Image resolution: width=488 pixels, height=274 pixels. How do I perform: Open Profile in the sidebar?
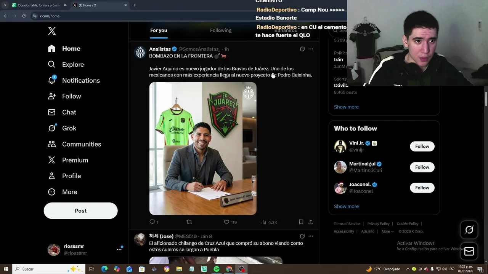64,176
